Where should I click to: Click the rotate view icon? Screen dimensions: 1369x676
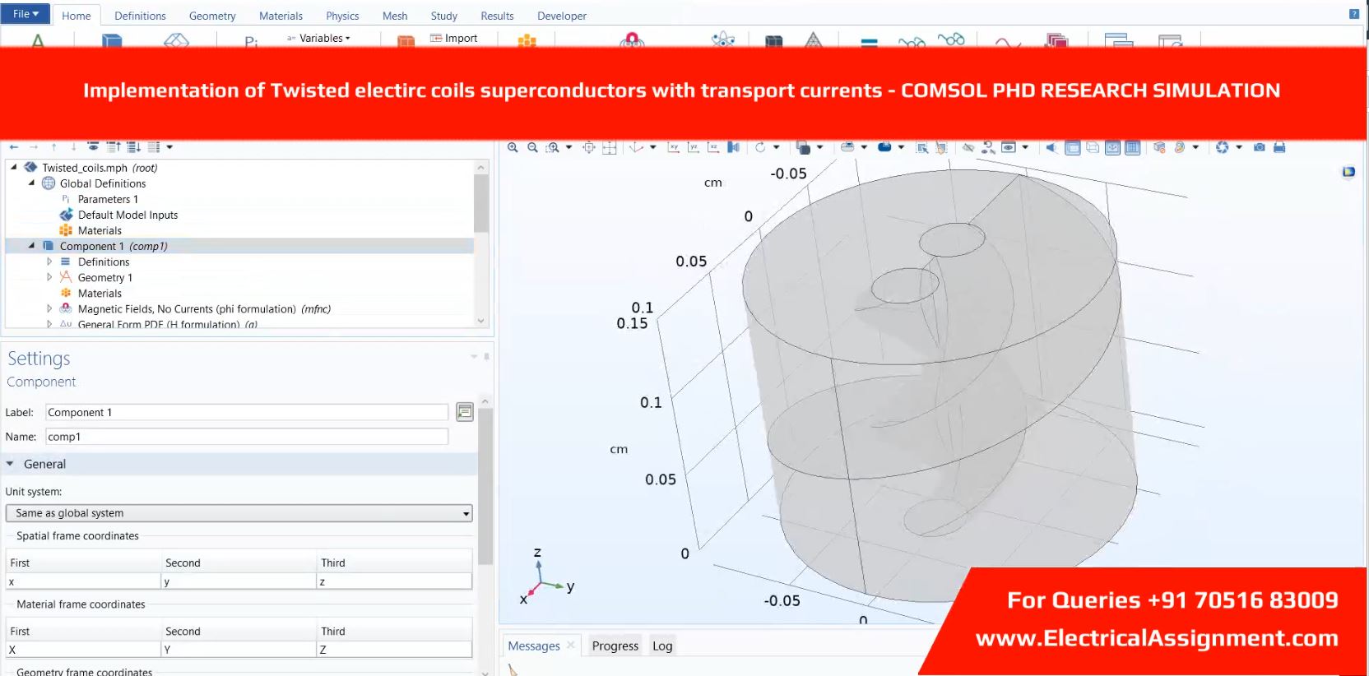coord(760,147)
